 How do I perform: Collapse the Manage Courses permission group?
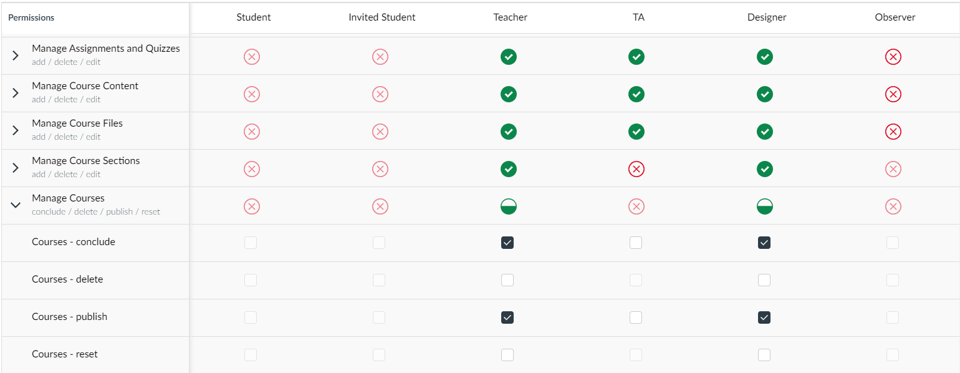click(16, 205)
